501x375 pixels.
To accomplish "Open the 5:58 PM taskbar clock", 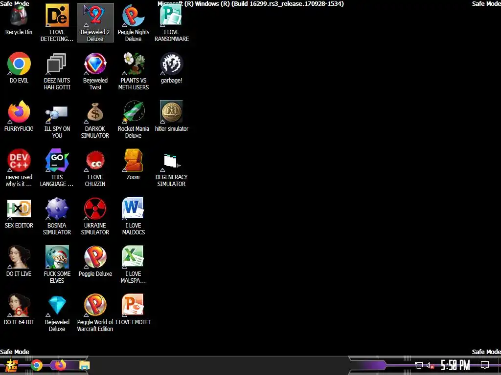I will click(x=455, y=365).
